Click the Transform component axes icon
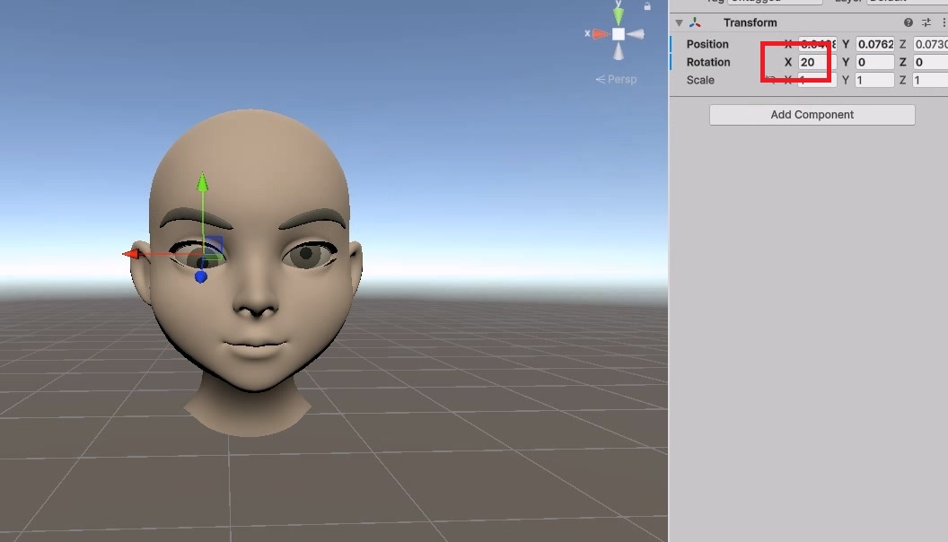The height and width of the screenshot is (542, 948). click(x=695, y=22)
